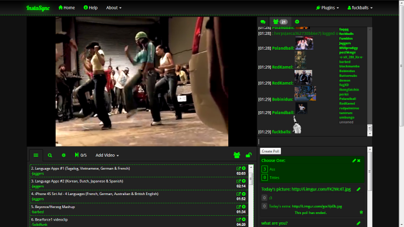Viewport: 404px width, 227px height.
Task: Click circle icon on Language Apps #2 row
Action: (x=244, y=181)
